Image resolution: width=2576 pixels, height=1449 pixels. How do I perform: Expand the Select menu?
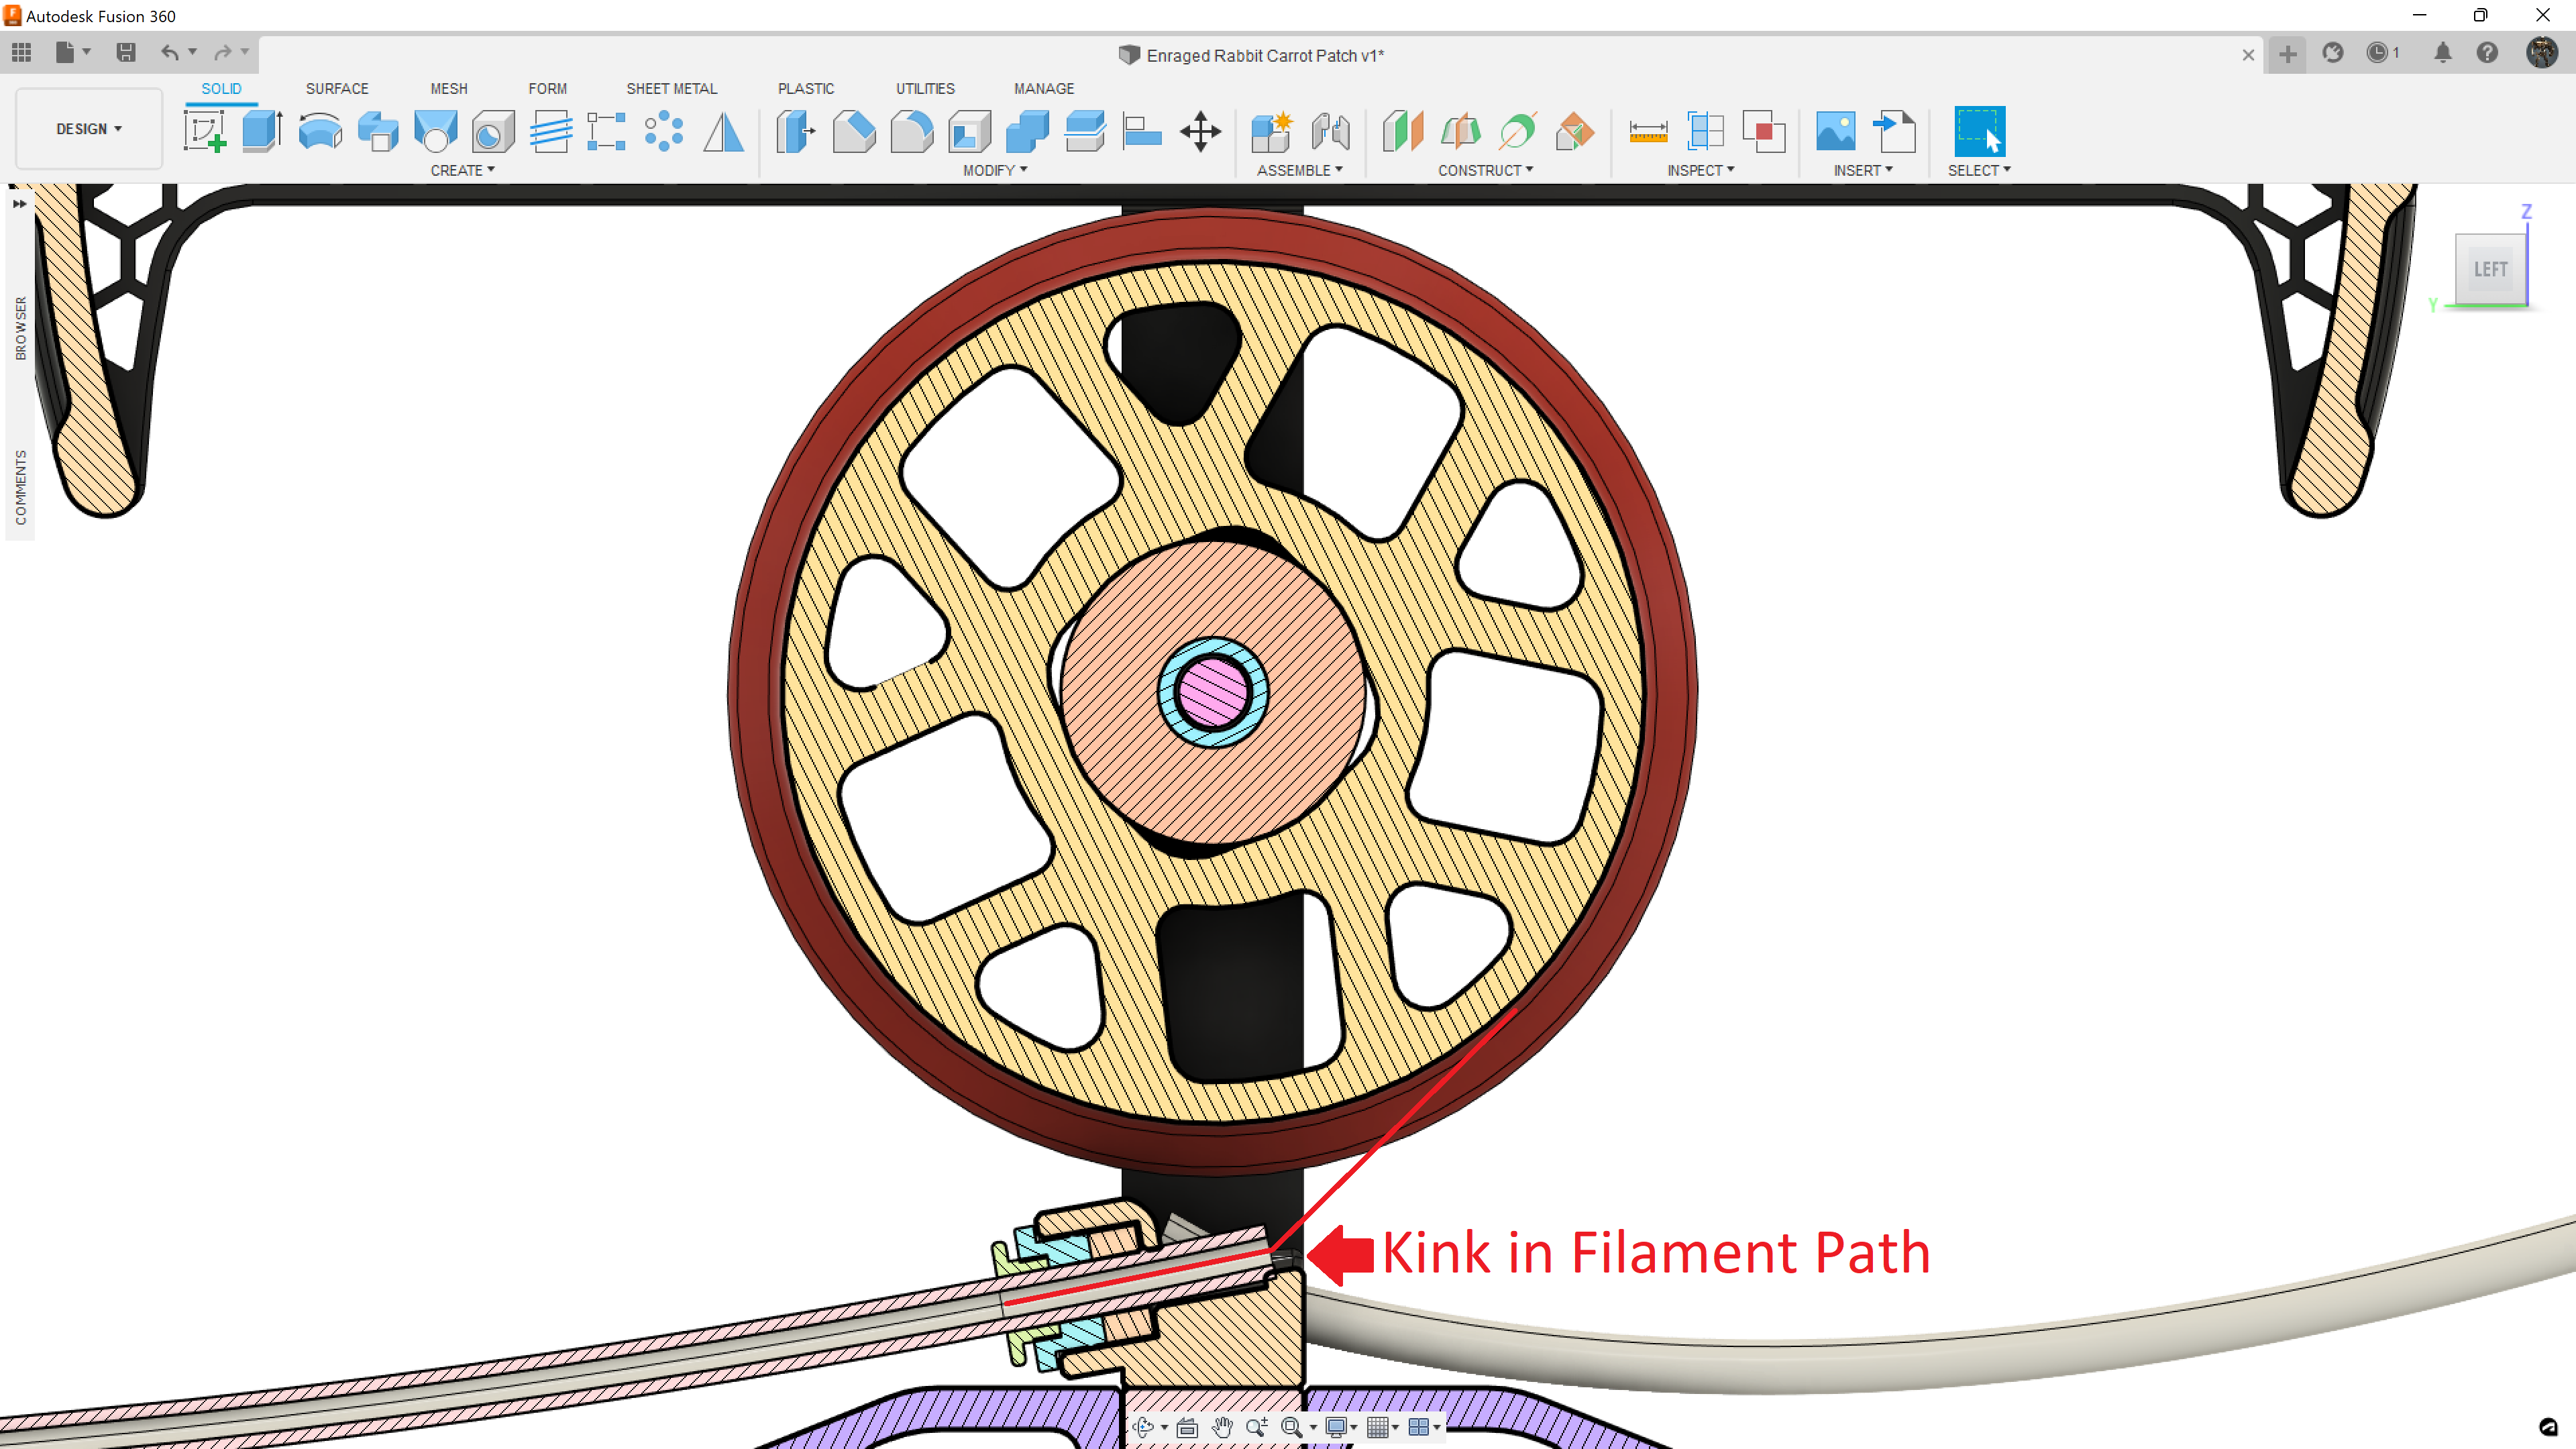1979,171
